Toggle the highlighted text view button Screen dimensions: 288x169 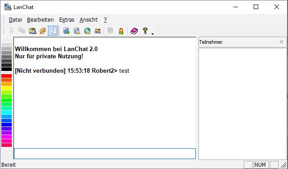[x=53, y=31]
